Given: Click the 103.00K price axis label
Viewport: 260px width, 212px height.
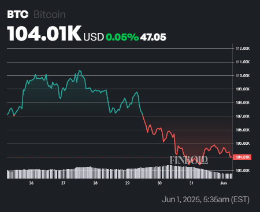Looking at the screenshot, I should click(243, 171).
